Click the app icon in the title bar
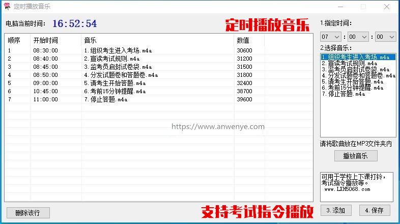This screenshot has width=400, height=224. point(7,7)
